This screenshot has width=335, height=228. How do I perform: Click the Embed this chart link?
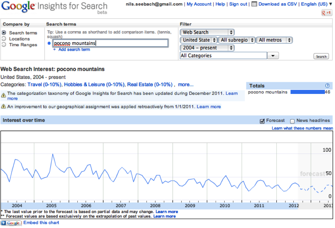coord(41,223)
